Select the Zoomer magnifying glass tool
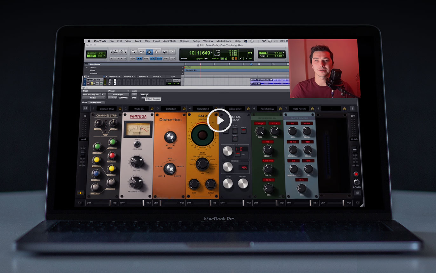Viewport: 436px width, 273px height. pos(133,52)
